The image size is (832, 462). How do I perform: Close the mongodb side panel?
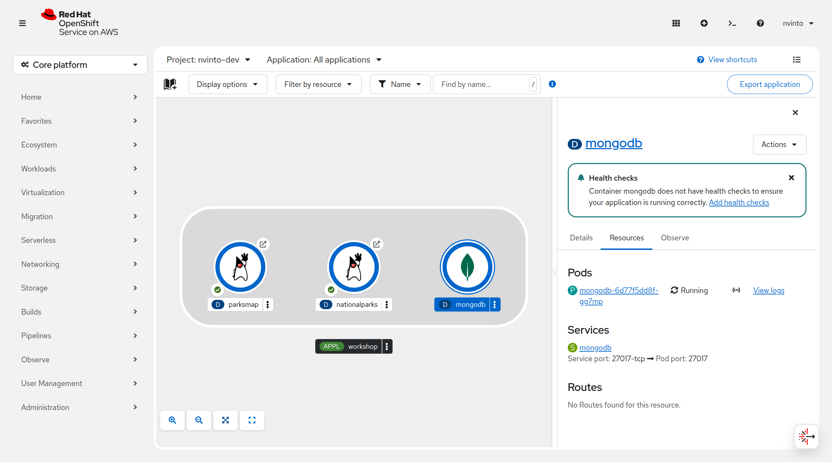pos(795,113)
